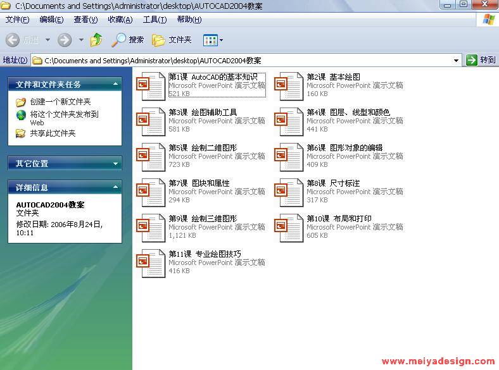This screenshot has width=499, height=370.
Task: Collapse the 文件和文件夹任务 panel
Action: (x=116, y=84)
